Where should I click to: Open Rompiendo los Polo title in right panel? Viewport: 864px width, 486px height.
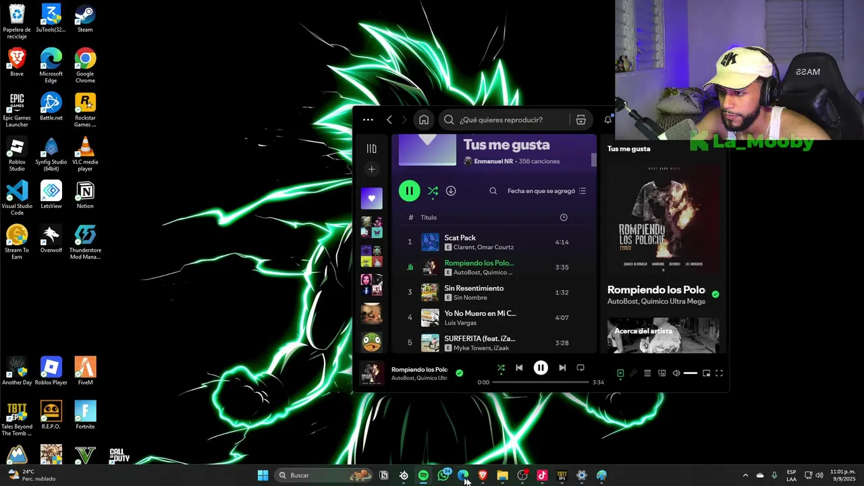tap(656, 290)
